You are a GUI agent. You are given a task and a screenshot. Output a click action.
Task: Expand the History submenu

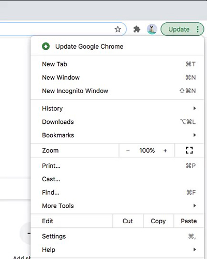pos(117,108)
